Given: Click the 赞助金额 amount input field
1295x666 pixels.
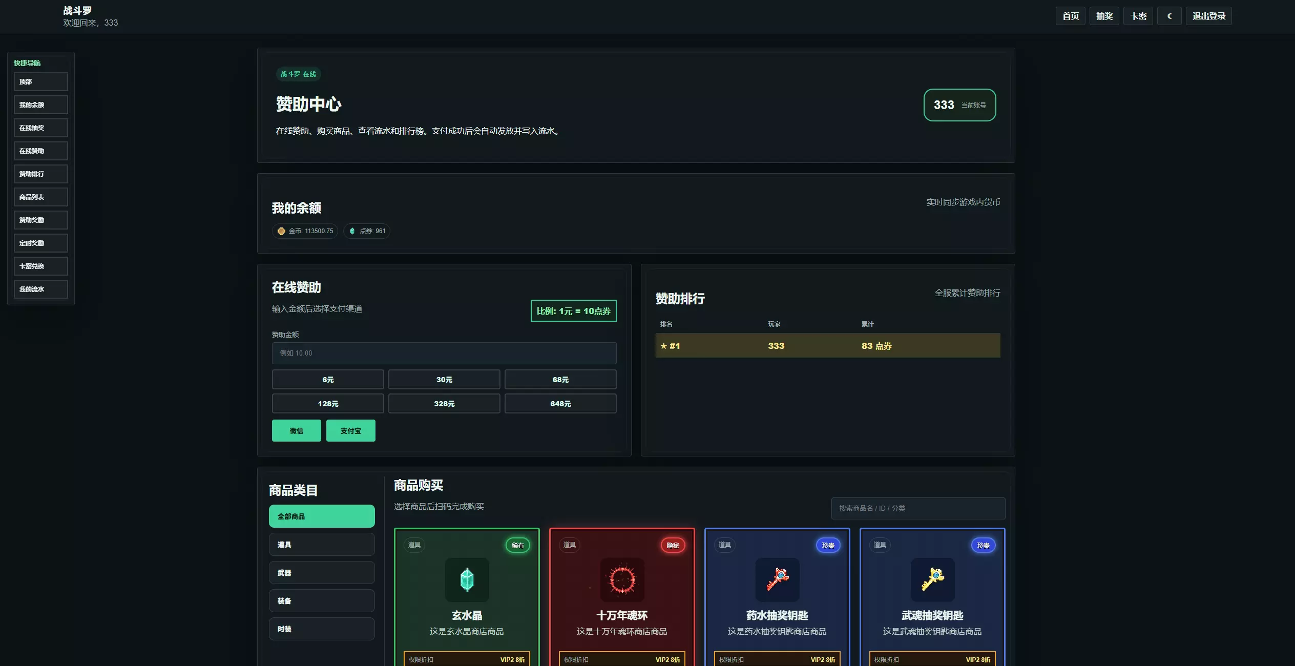Looking at the screenshot, I should coord(444,353).
